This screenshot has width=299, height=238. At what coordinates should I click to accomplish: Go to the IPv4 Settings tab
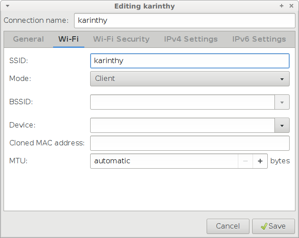point(191,39)
